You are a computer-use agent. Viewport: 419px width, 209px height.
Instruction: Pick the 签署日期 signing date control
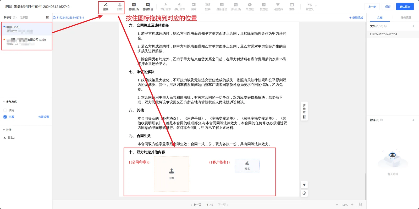[x=134, y=7]
